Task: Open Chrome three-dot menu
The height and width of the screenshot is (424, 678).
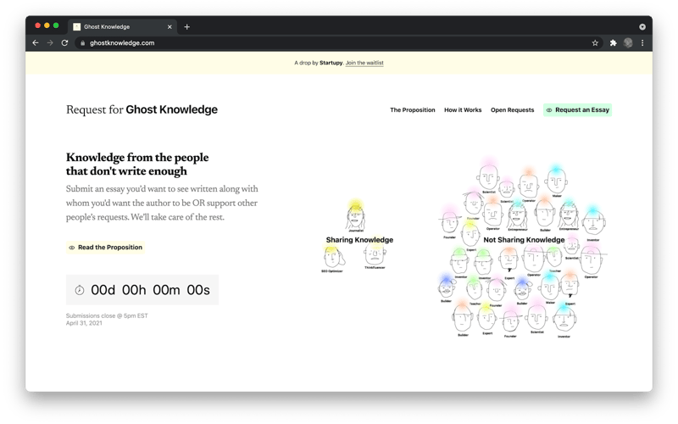Action: [x=642, y=43]
